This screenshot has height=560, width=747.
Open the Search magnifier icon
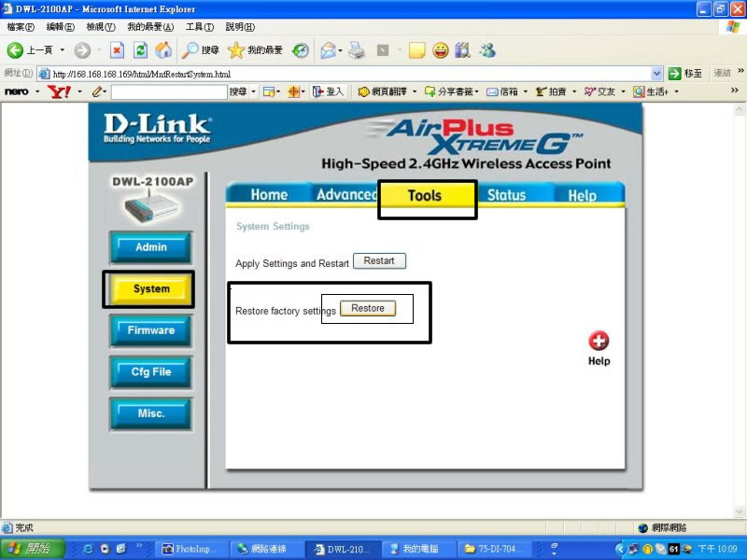pyautogui.click(x=190, y=50)
